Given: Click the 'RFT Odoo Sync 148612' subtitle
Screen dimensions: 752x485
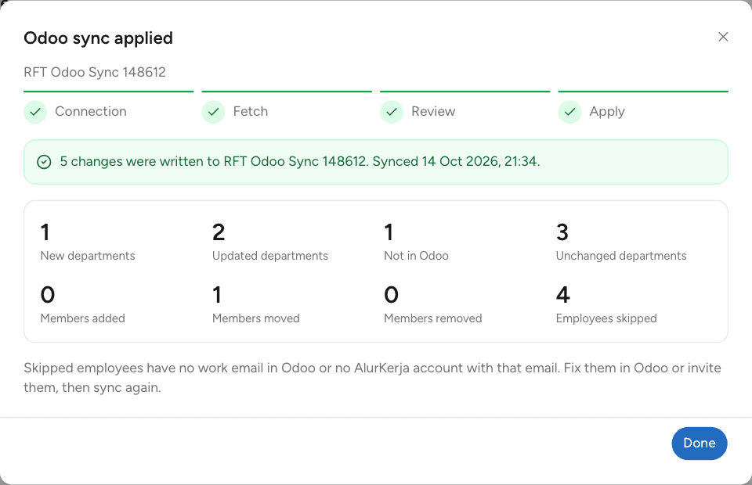Looking at the screenshot, I should coord(95,72).
